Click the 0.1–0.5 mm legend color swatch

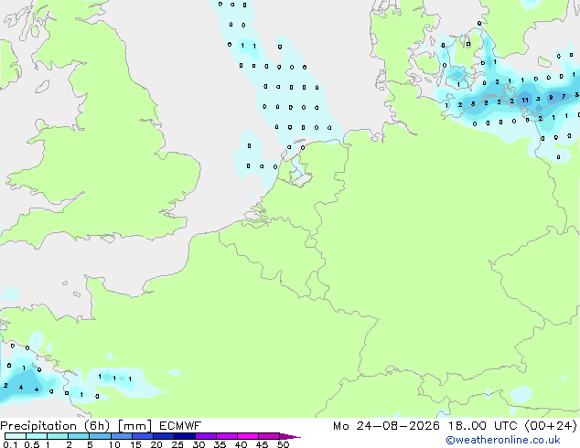pyautogui.click(x=16, y=436)
